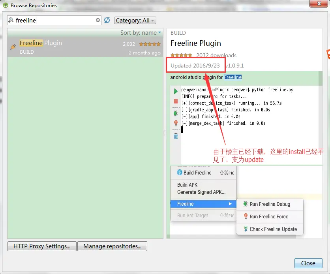
Task: Click the Freeline Plugin plug icon
Action: (x=13, y=47)
